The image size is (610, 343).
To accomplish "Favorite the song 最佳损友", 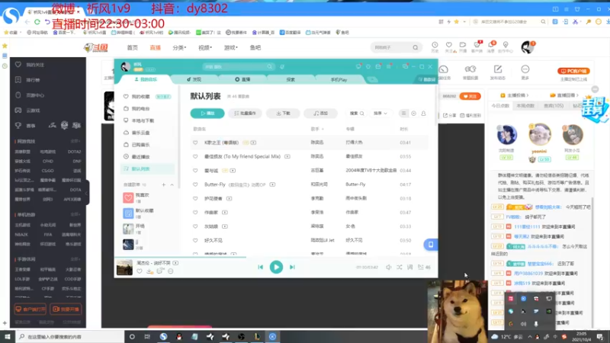I will (195, 156).
